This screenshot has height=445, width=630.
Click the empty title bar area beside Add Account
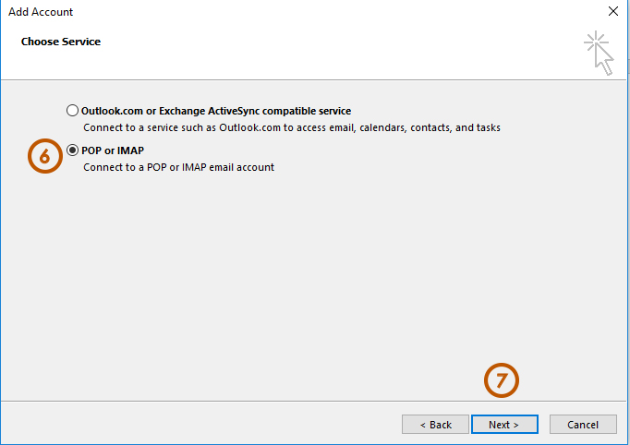pos(323,12)
